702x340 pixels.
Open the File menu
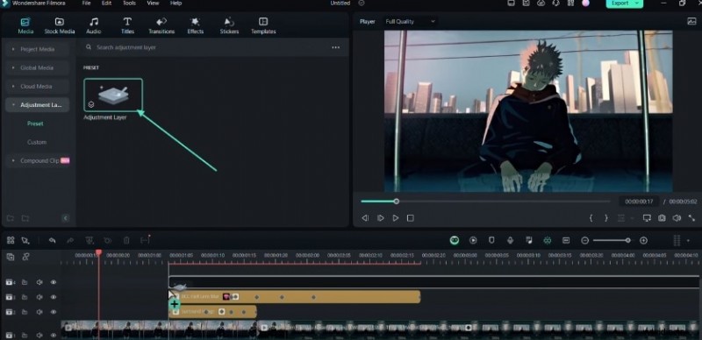click(x=86, y=4)
